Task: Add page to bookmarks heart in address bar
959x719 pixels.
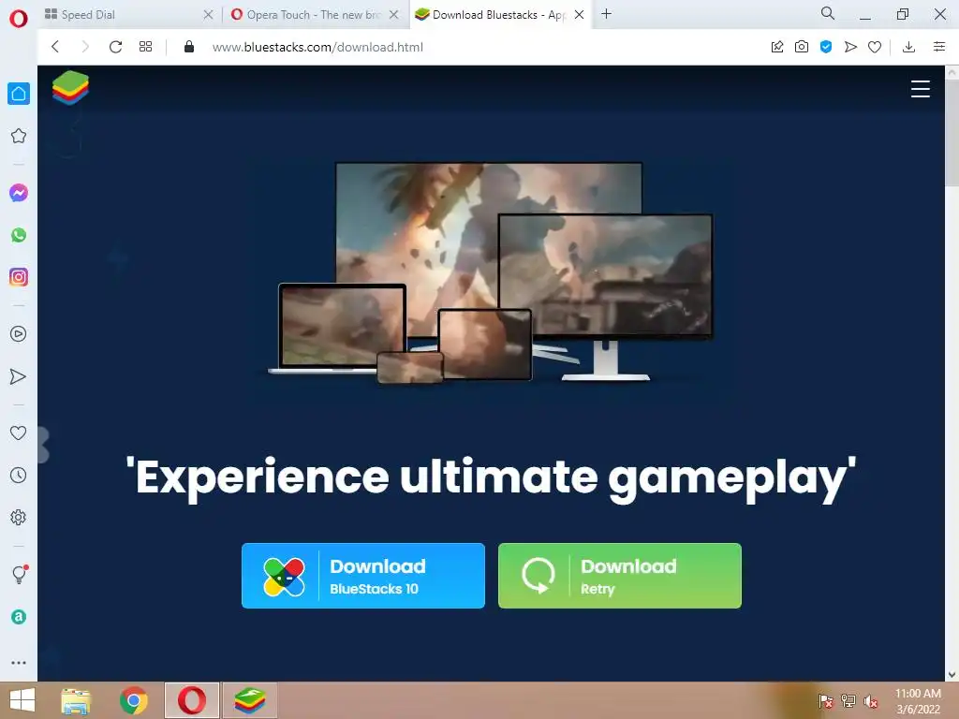Action: pos(875,47)
